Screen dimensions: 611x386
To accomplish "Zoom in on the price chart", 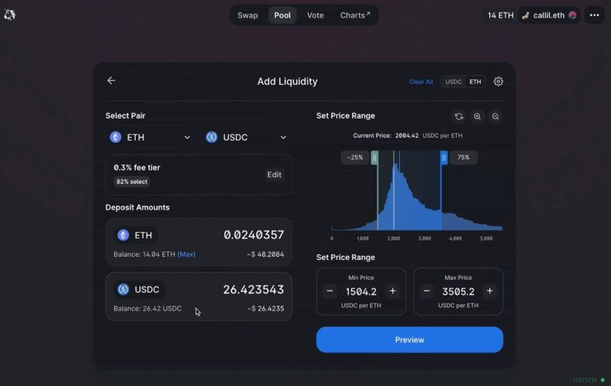I will (x=477, y=117).
